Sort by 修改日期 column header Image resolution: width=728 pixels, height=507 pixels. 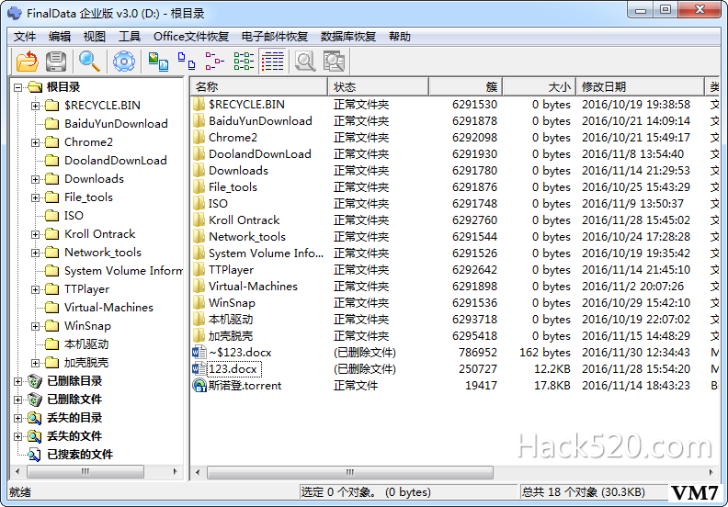(641, 86)
